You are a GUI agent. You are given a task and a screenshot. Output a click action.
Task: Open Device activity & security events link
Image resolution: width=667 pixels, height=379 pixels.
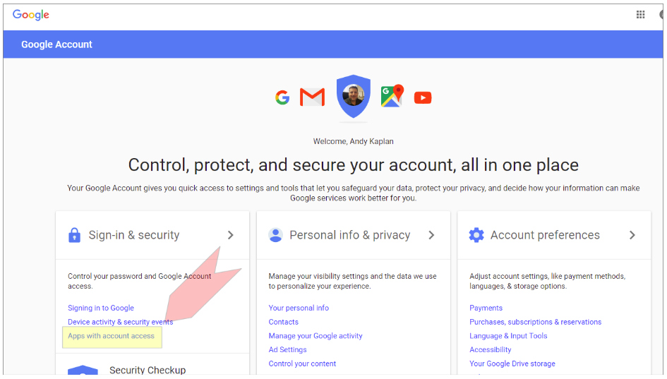pyautogui.click(x=120, y=322)
